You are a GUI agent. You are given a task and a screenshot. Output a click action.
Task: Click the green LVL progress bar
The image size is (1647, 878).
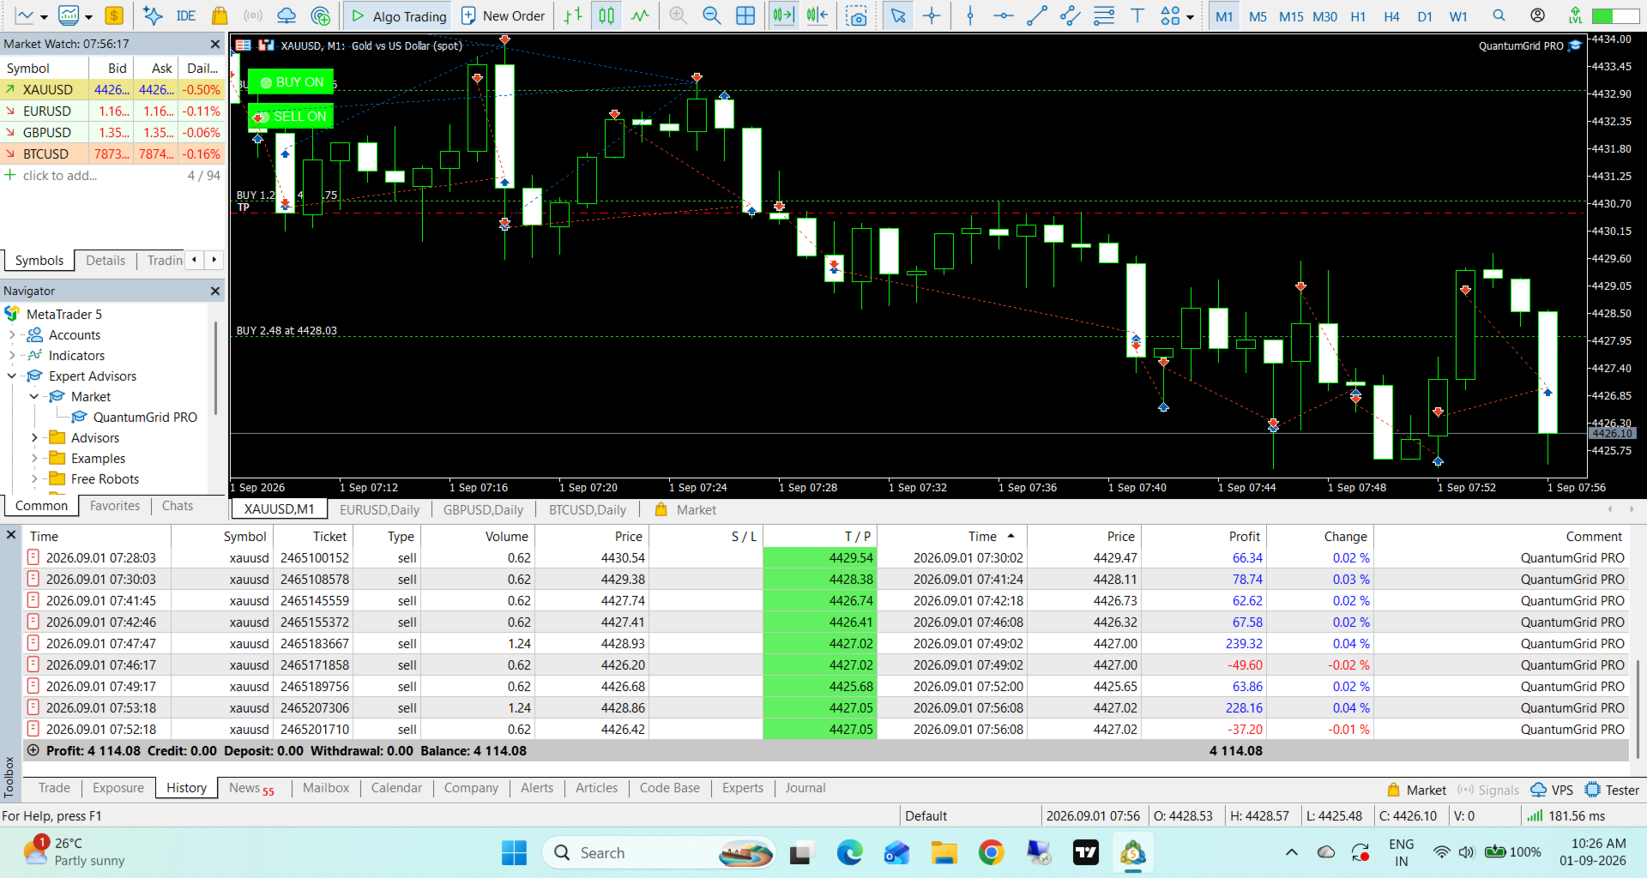[1615, 15]
